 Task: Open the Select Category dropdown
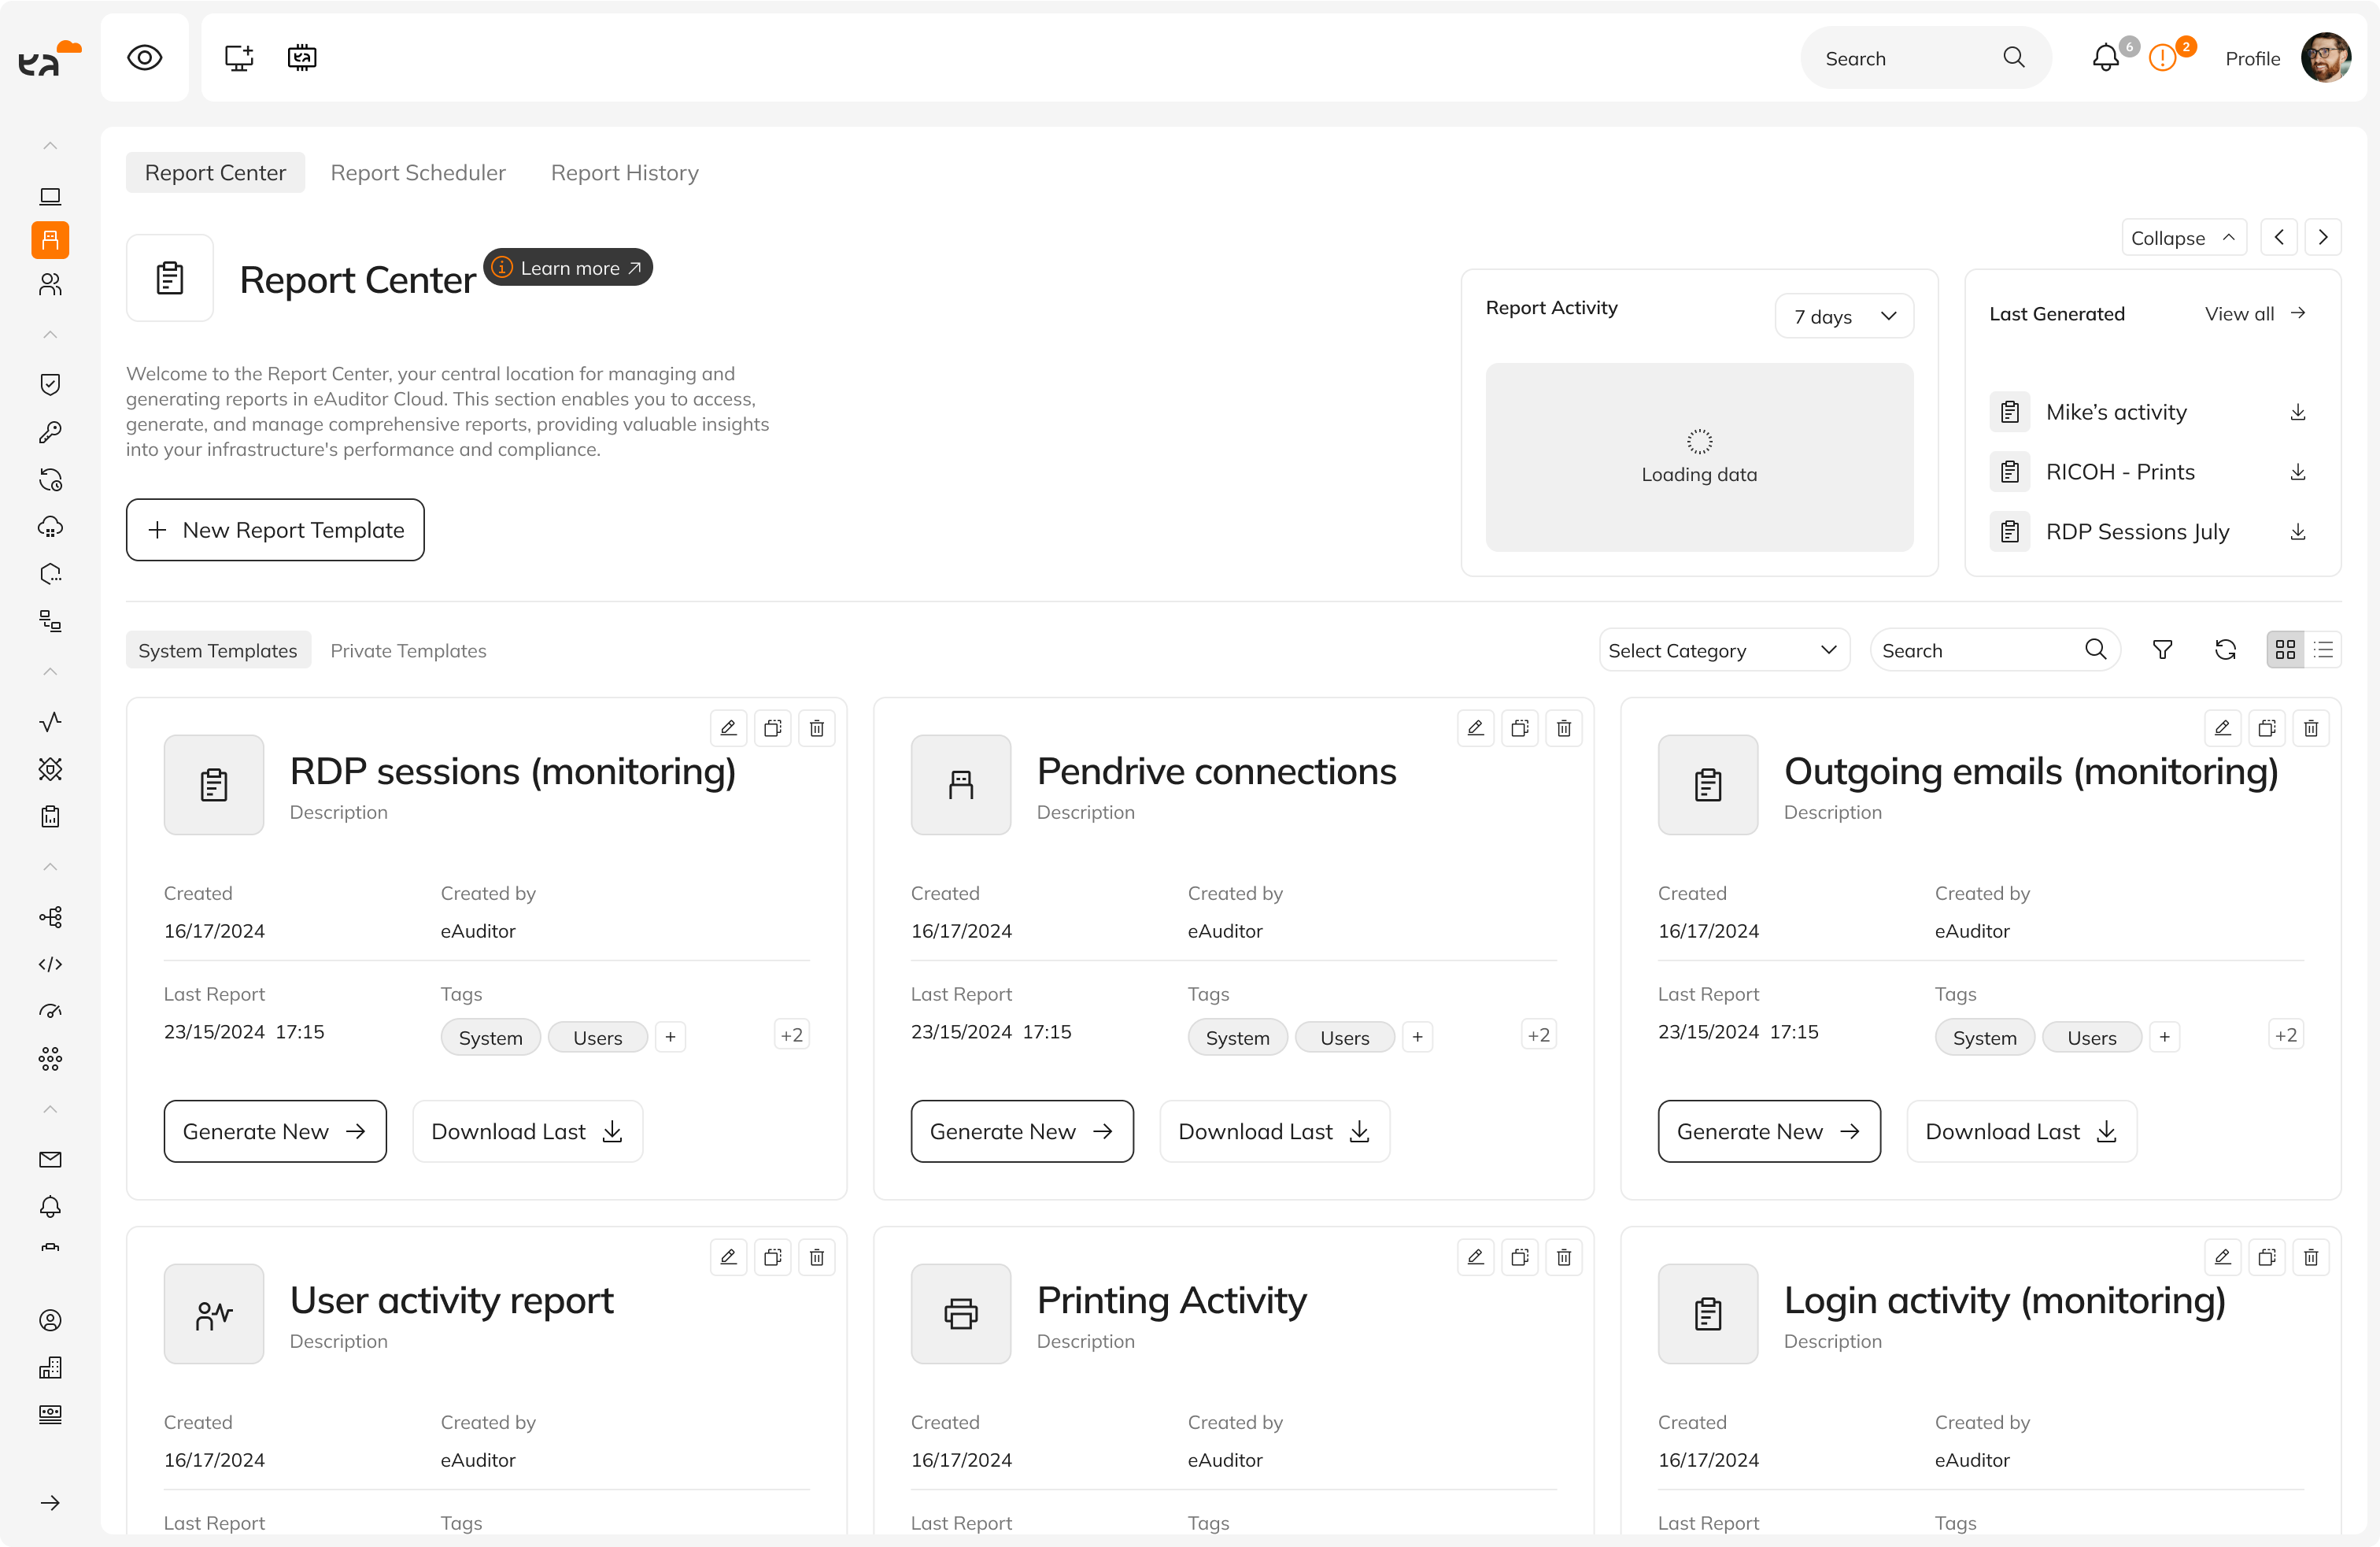point(1723,650)
